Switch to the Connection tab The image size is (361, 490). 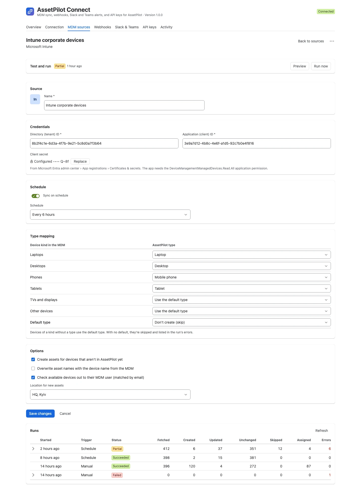(x=54, y=27)
